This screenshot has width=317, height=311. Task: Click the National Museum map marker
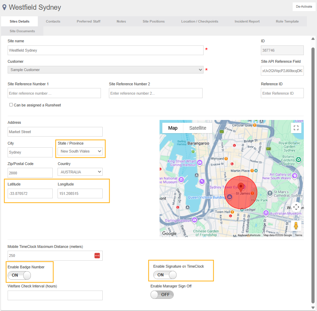[181, 180]
